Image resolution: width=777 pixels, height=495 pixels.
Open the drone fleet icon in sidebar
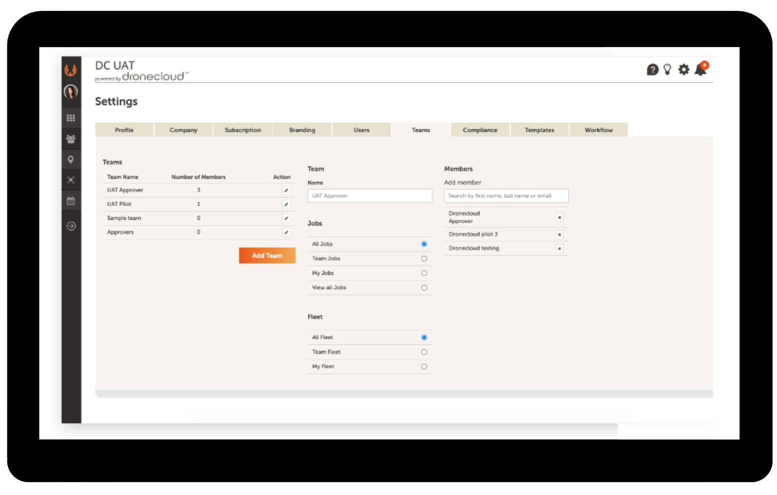[71, 180]
